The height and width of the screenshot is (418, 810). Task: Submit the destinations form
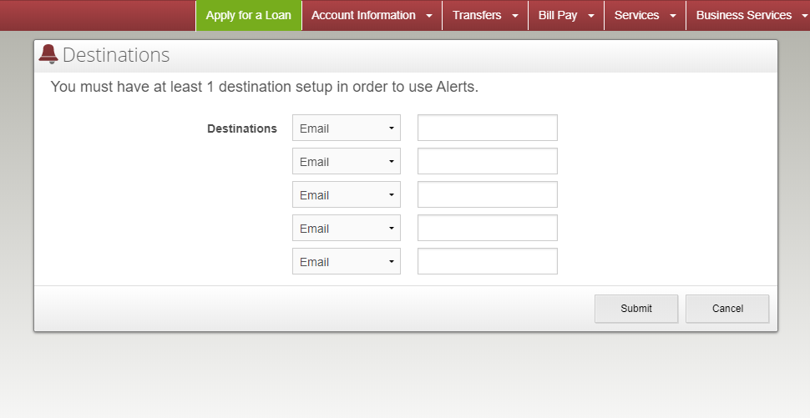point(636,309)
